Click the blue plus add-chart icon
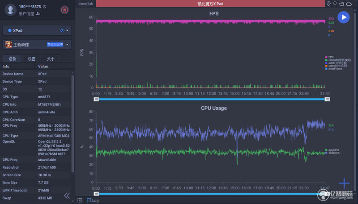358x204 pixels. [344, 183]
